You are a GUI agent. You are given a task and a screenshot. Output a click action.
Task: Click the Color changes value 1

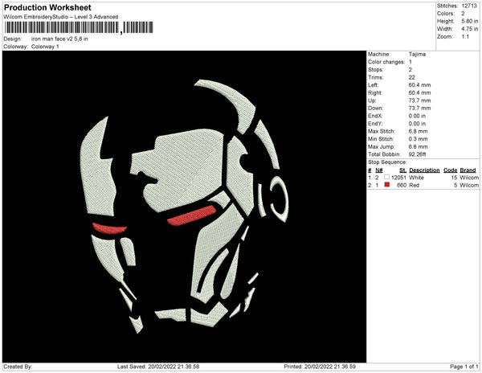pyautogui.click(x=410, y=62)
